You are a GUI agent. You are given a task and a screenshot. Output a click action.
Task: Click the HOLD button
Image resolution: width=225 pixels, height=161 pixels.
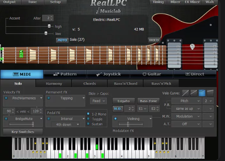pyautogui.click(x=154, y=40)
